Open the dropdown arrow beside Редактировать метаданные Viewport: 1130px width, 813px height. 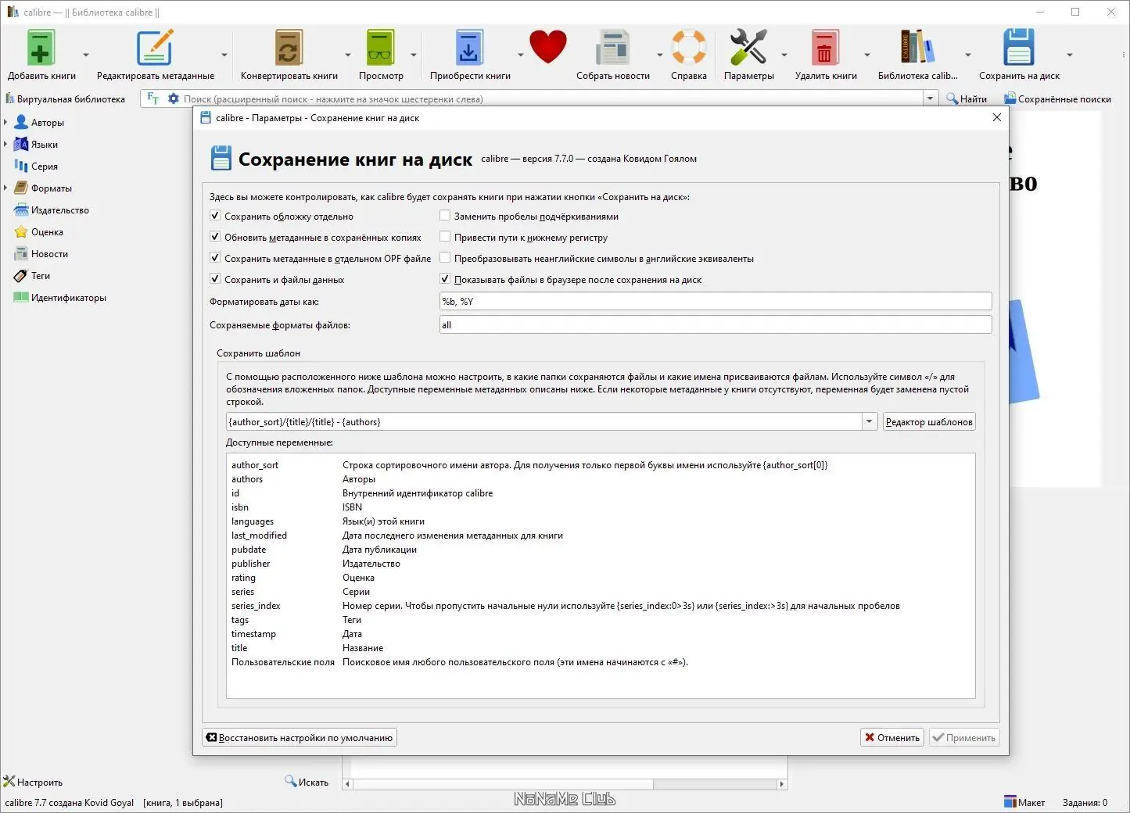click(224, 55)
